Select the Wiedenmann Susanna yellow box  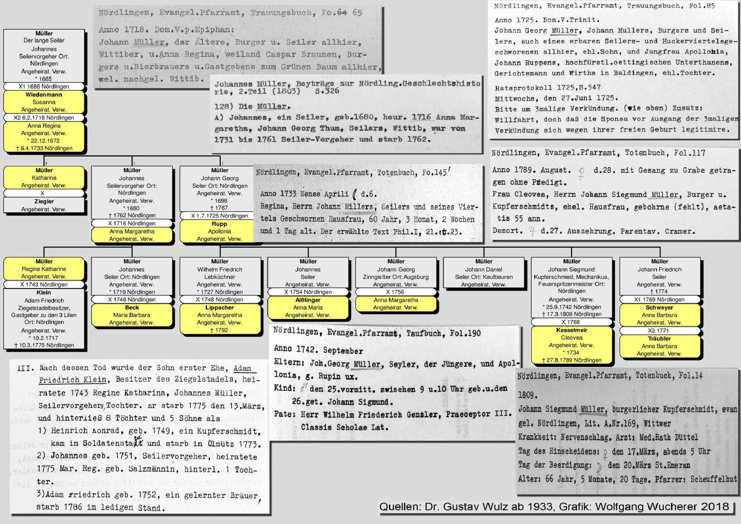coord(44,102)
